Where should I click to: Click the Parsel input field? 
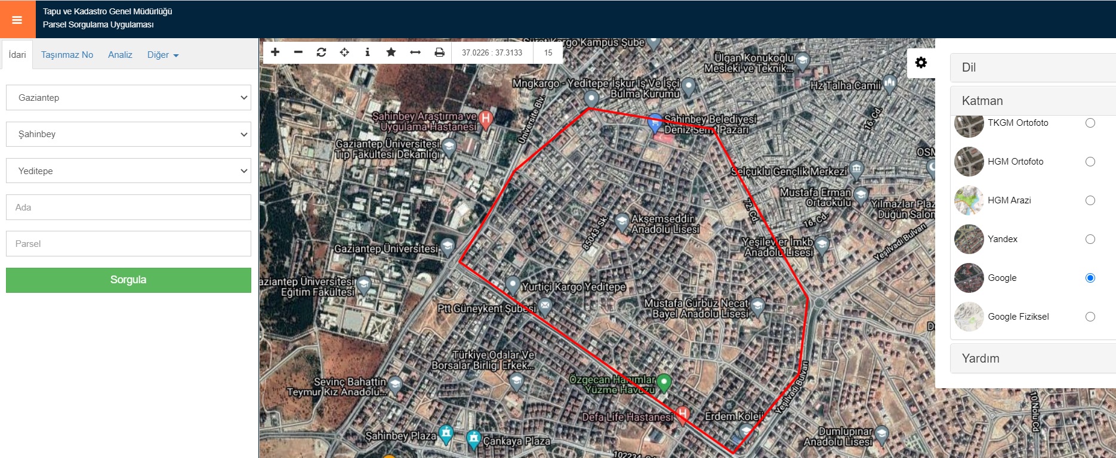coord(128,244)
